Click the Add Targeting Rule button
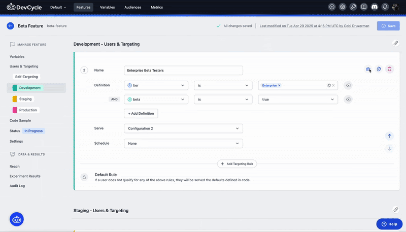Screen dimensions: 406x232 (x=238, y=164)
